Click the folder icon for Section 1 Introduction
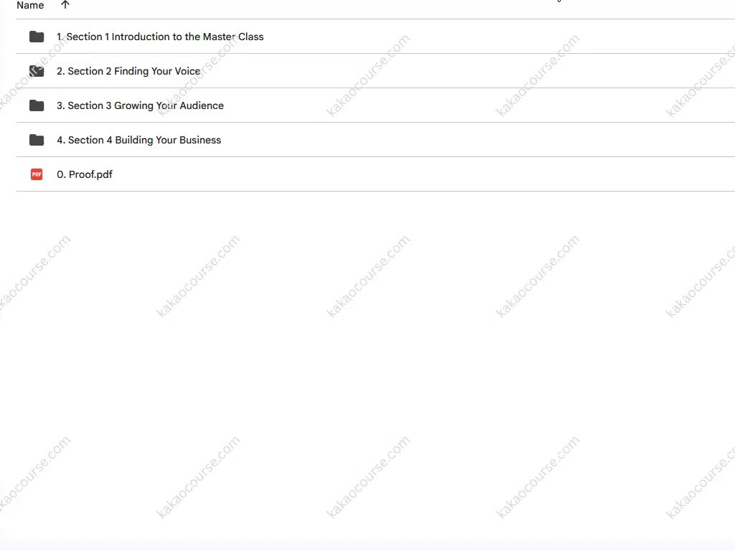This screenshot has height=551, width=735. [x=37, y=37]
